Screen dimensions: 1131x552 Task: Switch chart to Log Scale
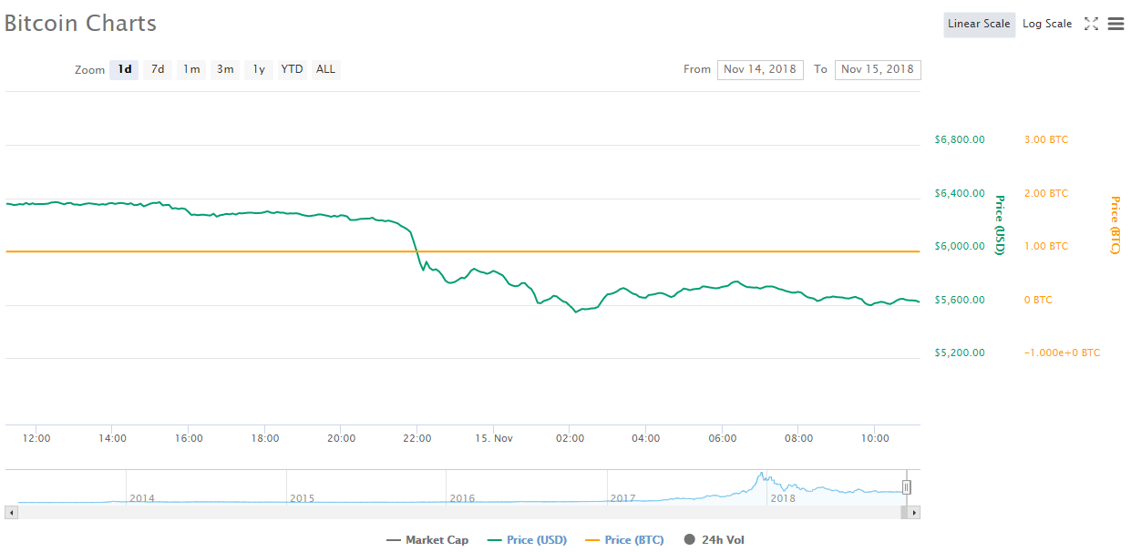click(1047, 25)
